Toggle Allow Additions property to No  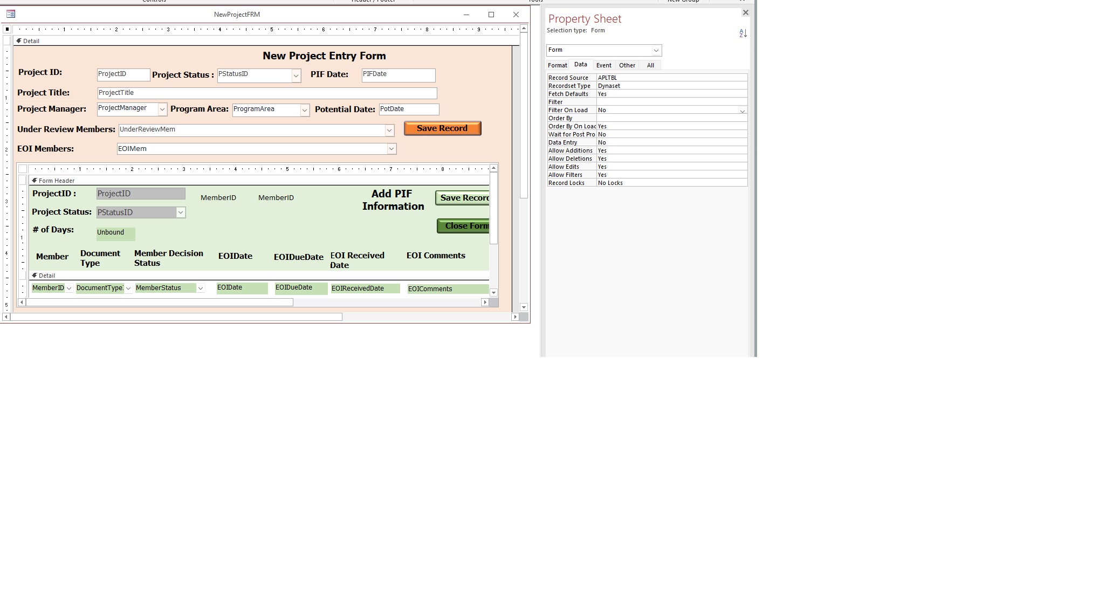click(671, 150)
